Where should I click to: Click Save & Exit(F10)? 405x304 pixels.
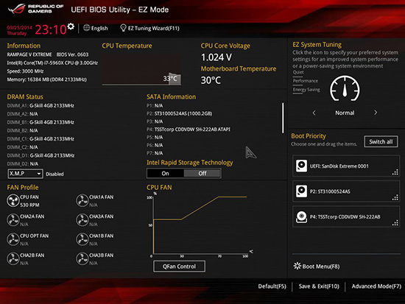click(319, 286)
